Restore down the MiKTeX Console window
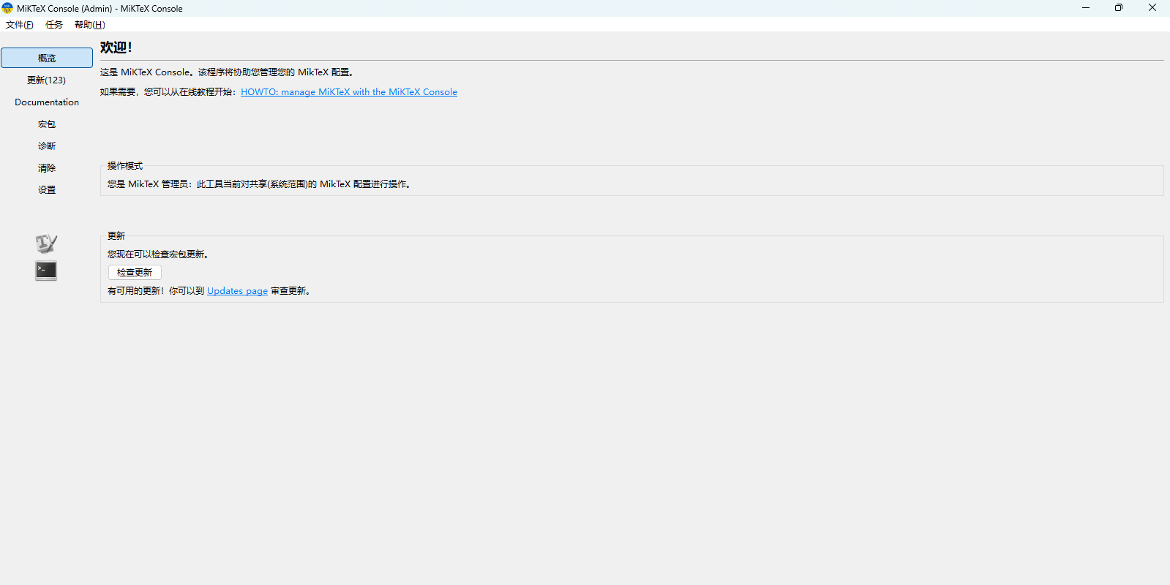Image resolution: width=1170 pixels, height=585 pixels. [1118, 8]
